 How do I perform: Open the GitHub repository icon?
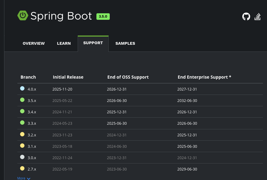[246, 16]
